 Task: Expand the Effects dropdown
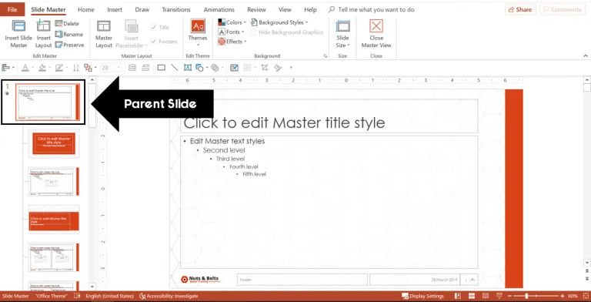click(232, 42)
